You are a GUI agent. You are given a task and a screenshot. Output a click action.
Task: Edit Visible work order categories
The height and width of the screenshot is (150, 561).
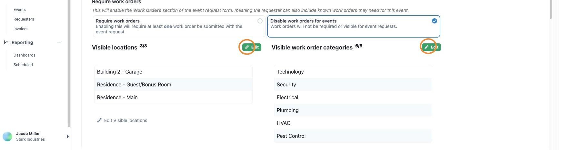coord(431,47)
